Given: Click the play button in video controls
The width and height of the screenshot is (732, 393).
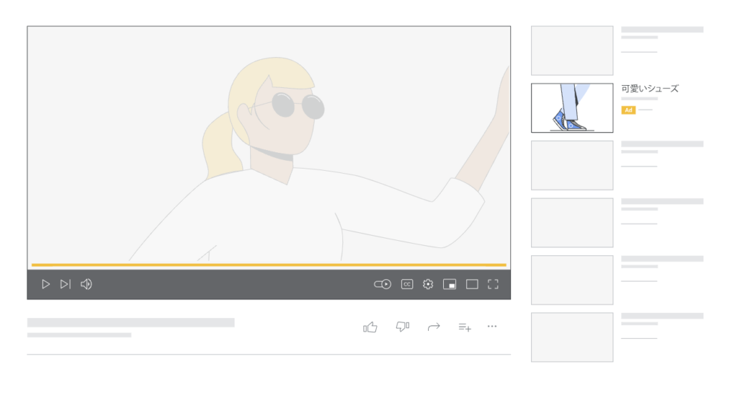Looking at the screenshot, I should (46, 284).
